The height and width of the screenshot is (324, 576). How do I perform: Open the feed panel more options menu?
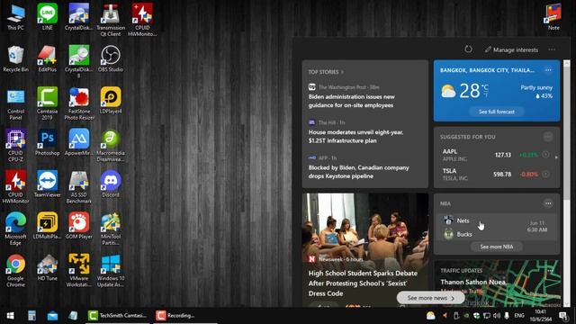[x=552, y=49]
